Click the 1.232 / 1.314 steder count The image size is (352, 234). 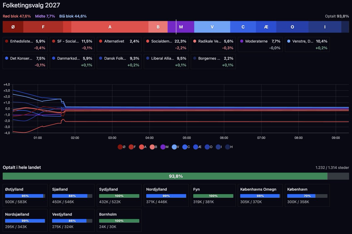pyautogui.click(x=332, y=168)
